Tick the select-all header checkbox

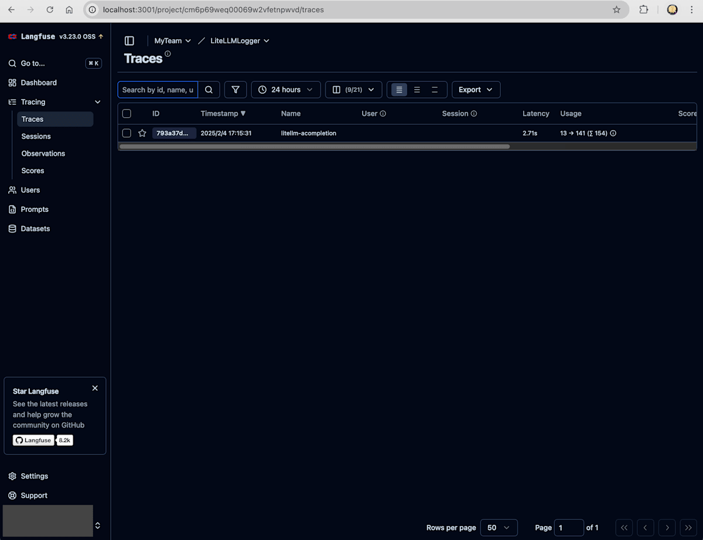click(x=127, y=114)
